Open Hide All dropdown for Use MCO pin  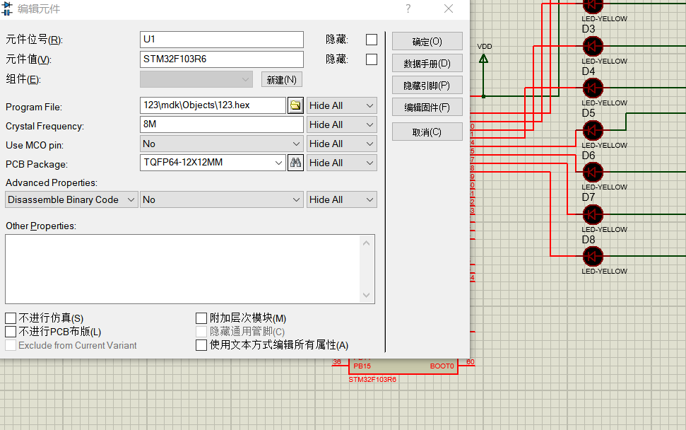[342, 144]
